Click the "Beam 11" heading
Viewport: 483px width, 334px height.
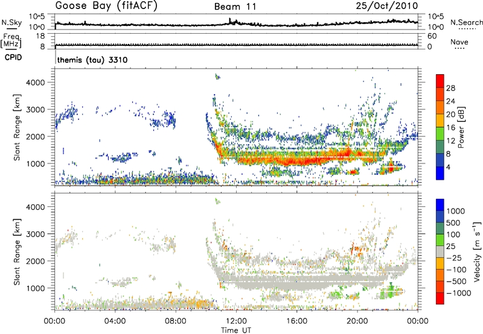pyautogui.click(x=235, y=7)
